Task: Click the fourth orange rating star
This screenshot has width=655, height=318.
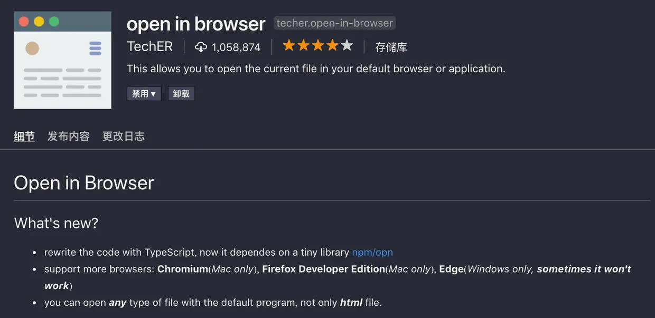Action: 332,46
